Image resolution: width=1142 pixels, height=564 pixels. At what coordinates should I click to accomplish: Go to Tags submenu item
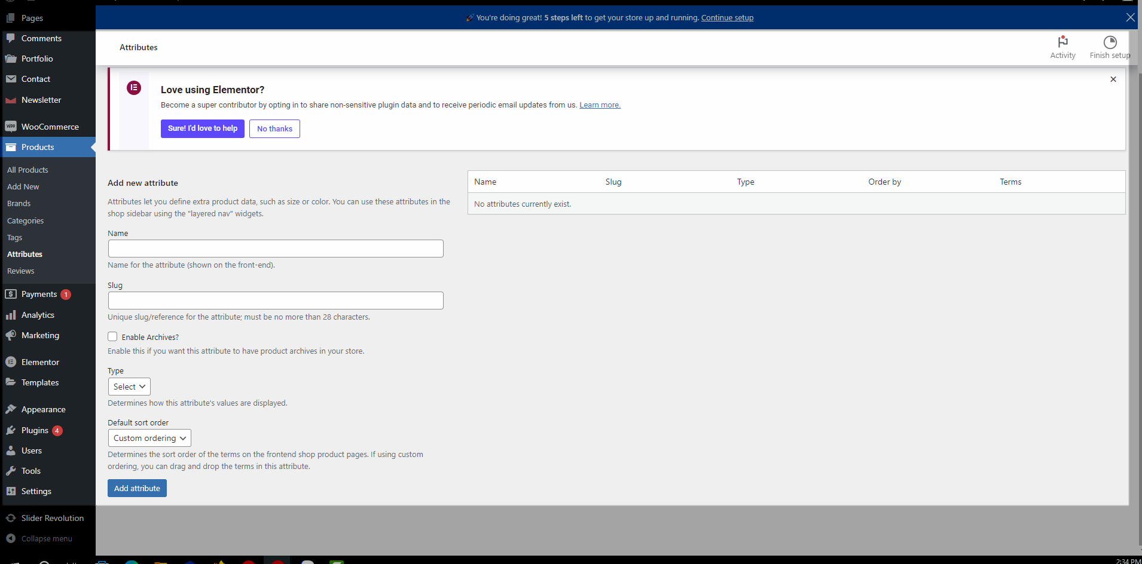pyautogui.click(x=15, y=237)
